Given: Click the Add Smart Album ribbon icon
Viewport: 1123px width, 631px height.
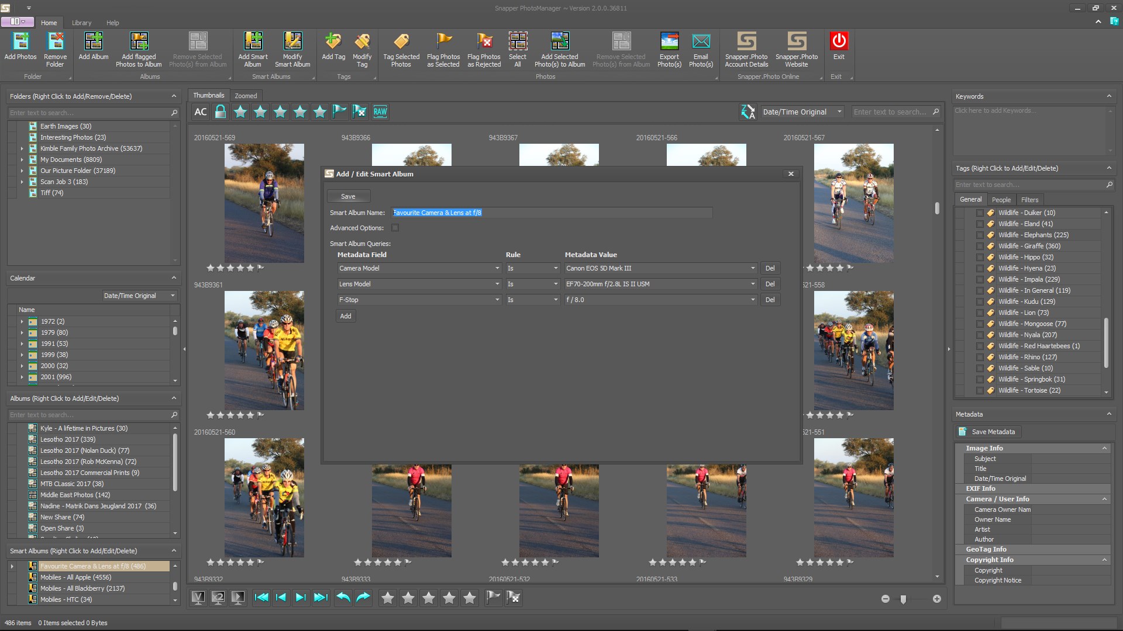Looking at the screenshot, I should click(x=253, y=41).
